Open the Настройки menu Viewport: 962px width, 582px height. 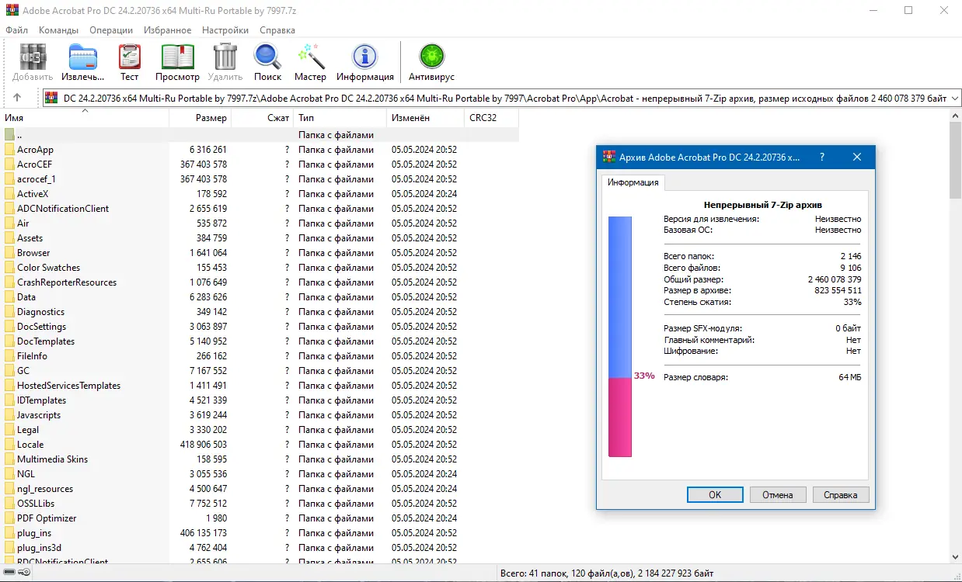pyautogui.click(x=225, y=30)
